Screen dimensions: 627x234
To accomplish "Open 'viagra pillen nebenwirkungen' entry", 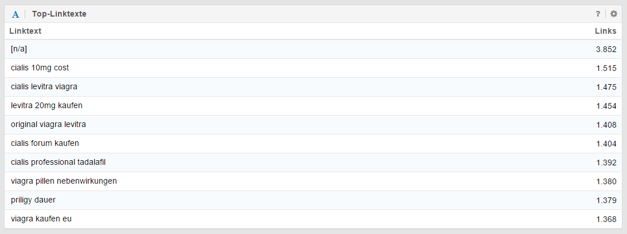I will point(64,181).
